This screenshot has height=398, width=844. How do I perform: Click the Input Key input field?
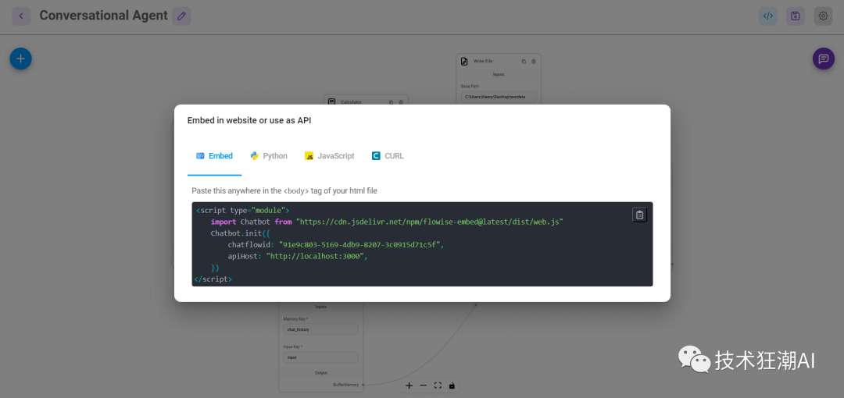point(321,357)
